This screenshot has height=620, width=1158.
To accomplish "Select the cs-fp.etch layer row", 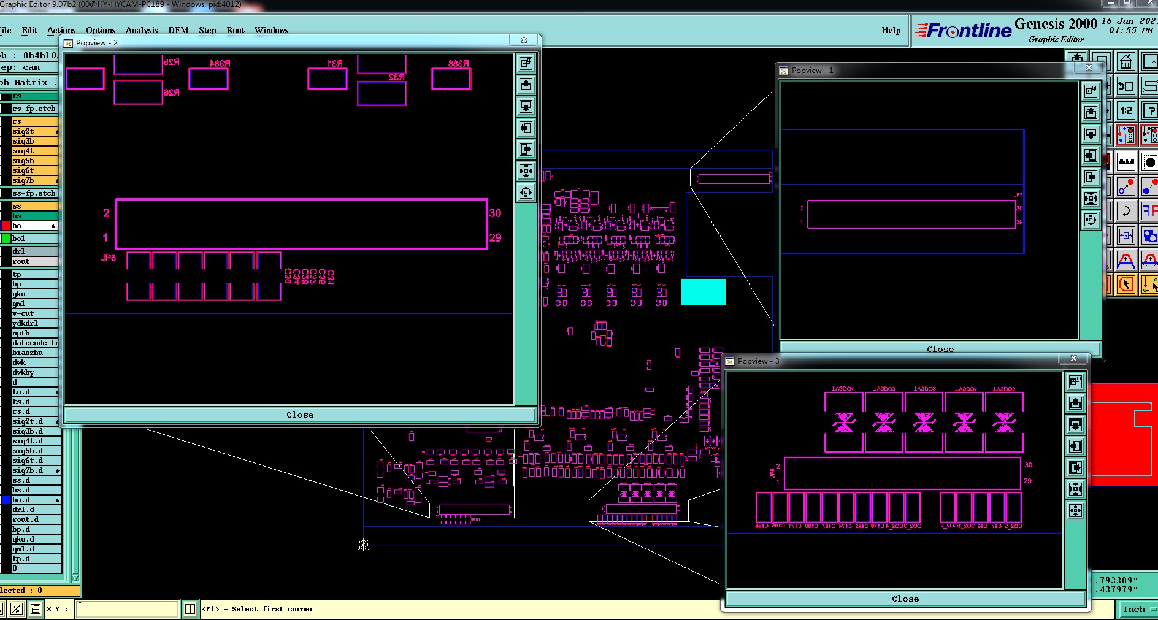I will click(x=35, y=109).
